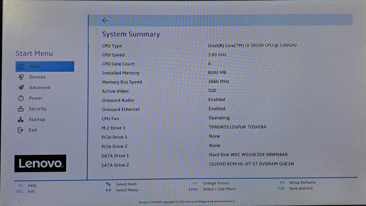Click Enabled value for Onboard Audio
Viewport: 366px width, 206px height.
pyautogui.click(x=216, y=100)
